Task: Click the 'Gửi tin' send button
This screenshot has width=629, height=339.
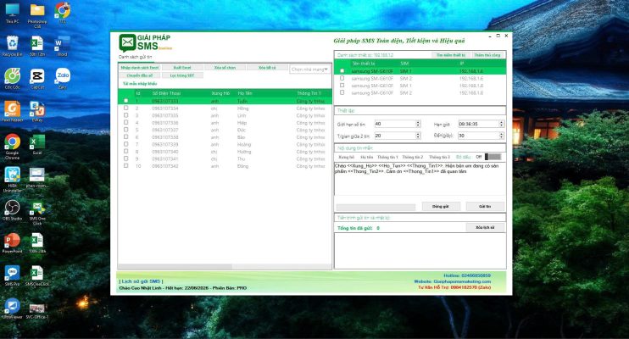Action: point(484,206)
